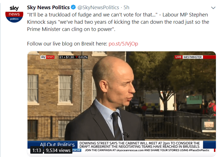This screenshot has height=157, width=219.
Task: Expand the tweet options chevron
Action: 213,8
